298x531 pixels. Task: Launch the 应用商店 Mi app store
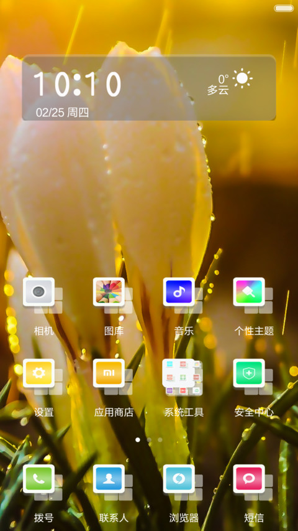[x=109, y=374]
